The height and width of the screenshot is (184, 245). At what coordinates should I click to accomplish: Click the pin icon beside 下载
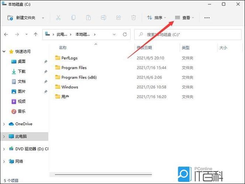coord(46,72)
